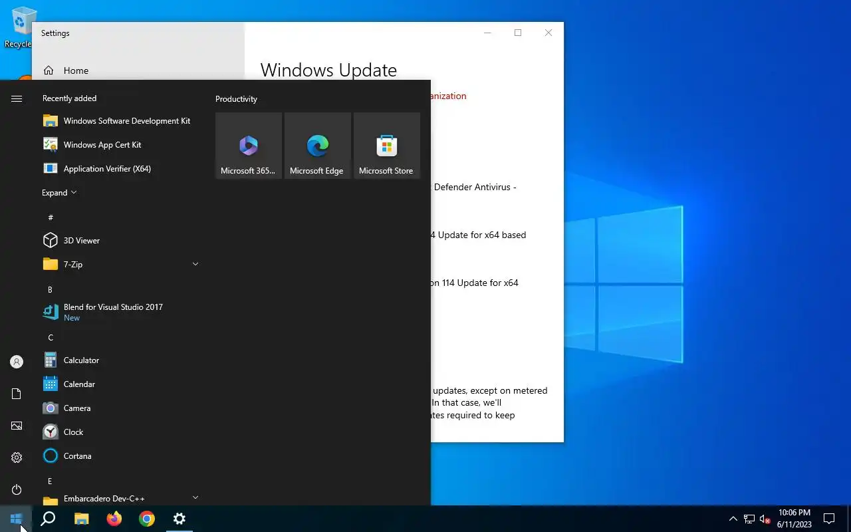Click the network icon in system tray
This screenshot has height=532, width=851.
coord(749,519)
